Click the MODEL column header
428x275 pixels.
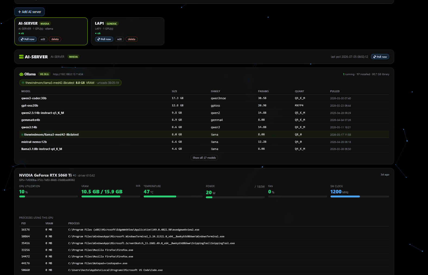tap(26, 91)
